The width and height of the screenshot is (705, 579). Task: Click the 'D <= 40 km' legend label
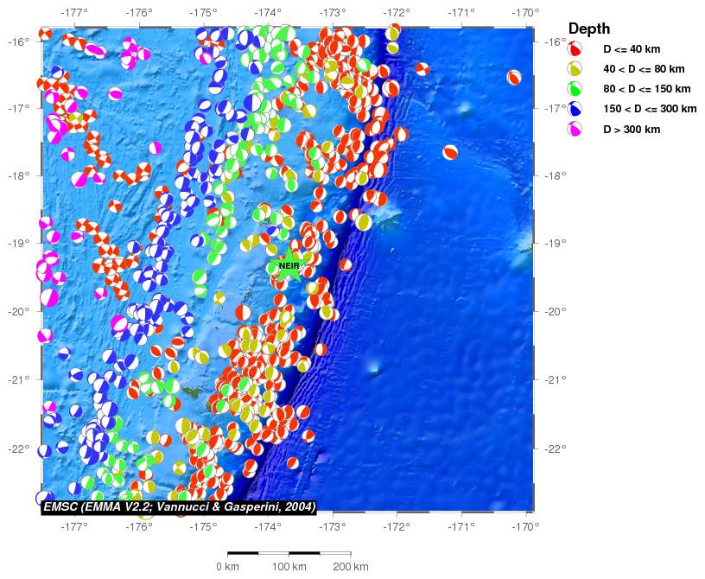coord(631,49)
